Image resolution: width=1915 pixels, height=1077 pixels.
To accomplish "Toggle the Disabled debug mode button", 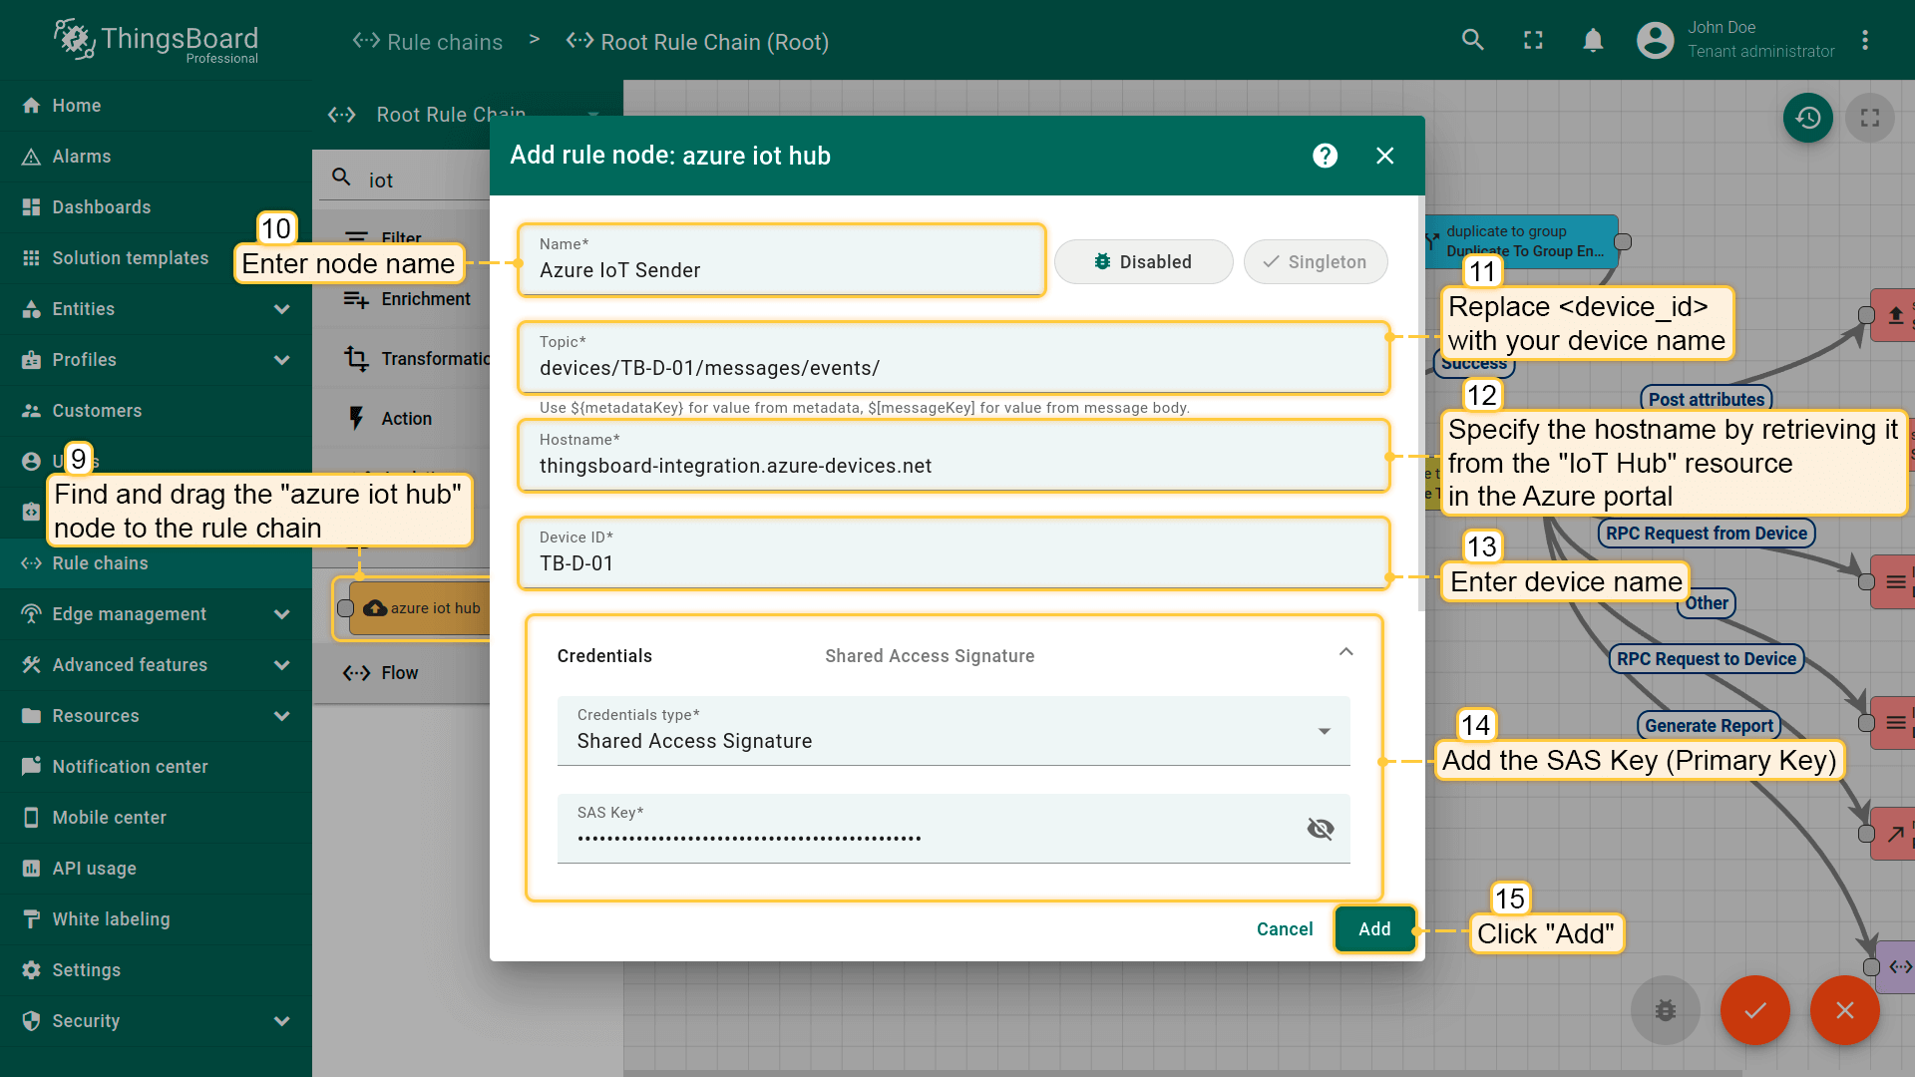I will click(x=1143, y=262).
